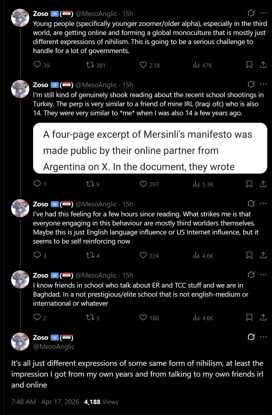Like the Turkey school shootings tweet
This screenshot has width=272, height=415.
coord(143,184)
